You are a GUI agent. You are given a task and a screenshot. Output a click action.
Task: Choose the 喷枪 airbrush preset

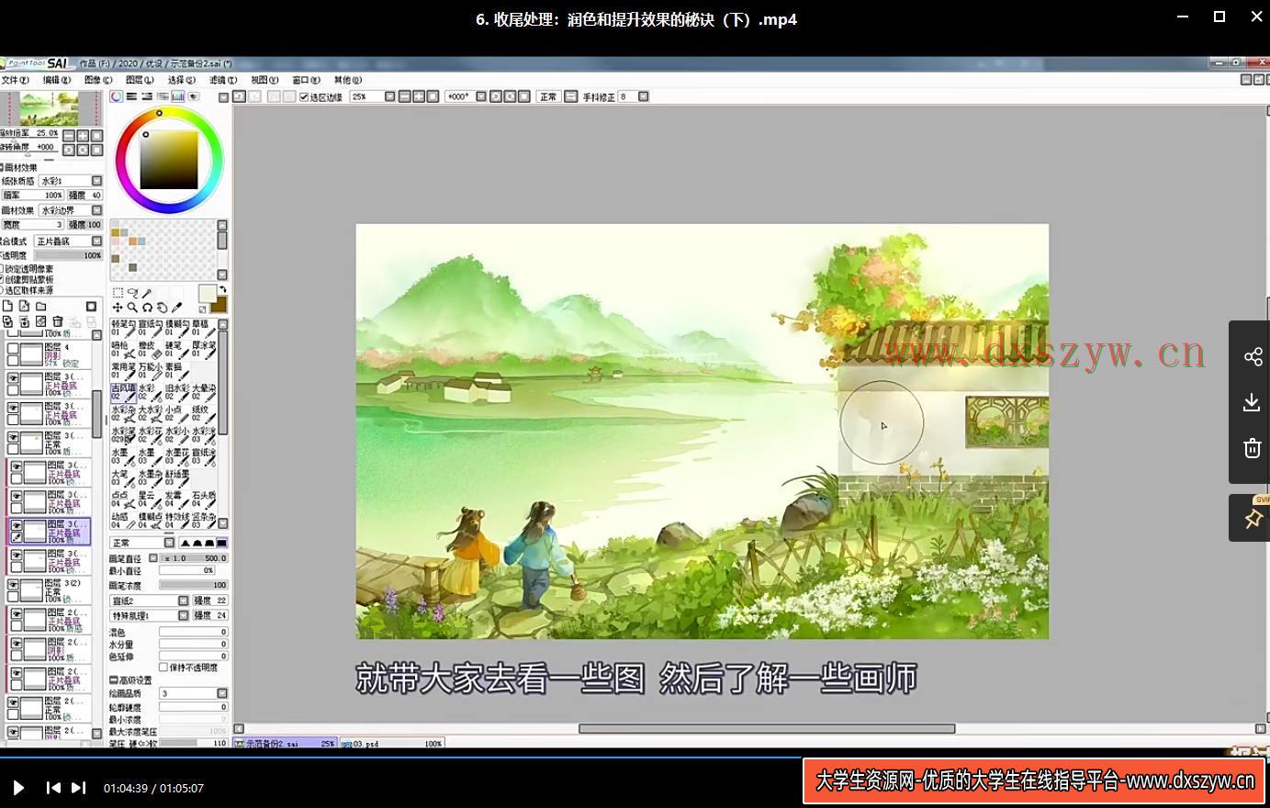pyautogui.click(x=124, y=350)
